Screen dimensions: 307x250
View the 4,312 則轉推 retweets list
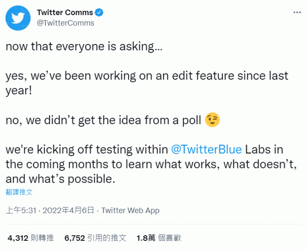[x=31, y=238]
